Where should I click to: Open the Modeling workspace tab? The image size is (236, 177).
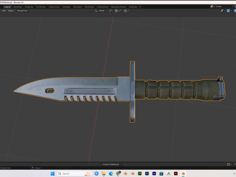(x=18, y=7)
